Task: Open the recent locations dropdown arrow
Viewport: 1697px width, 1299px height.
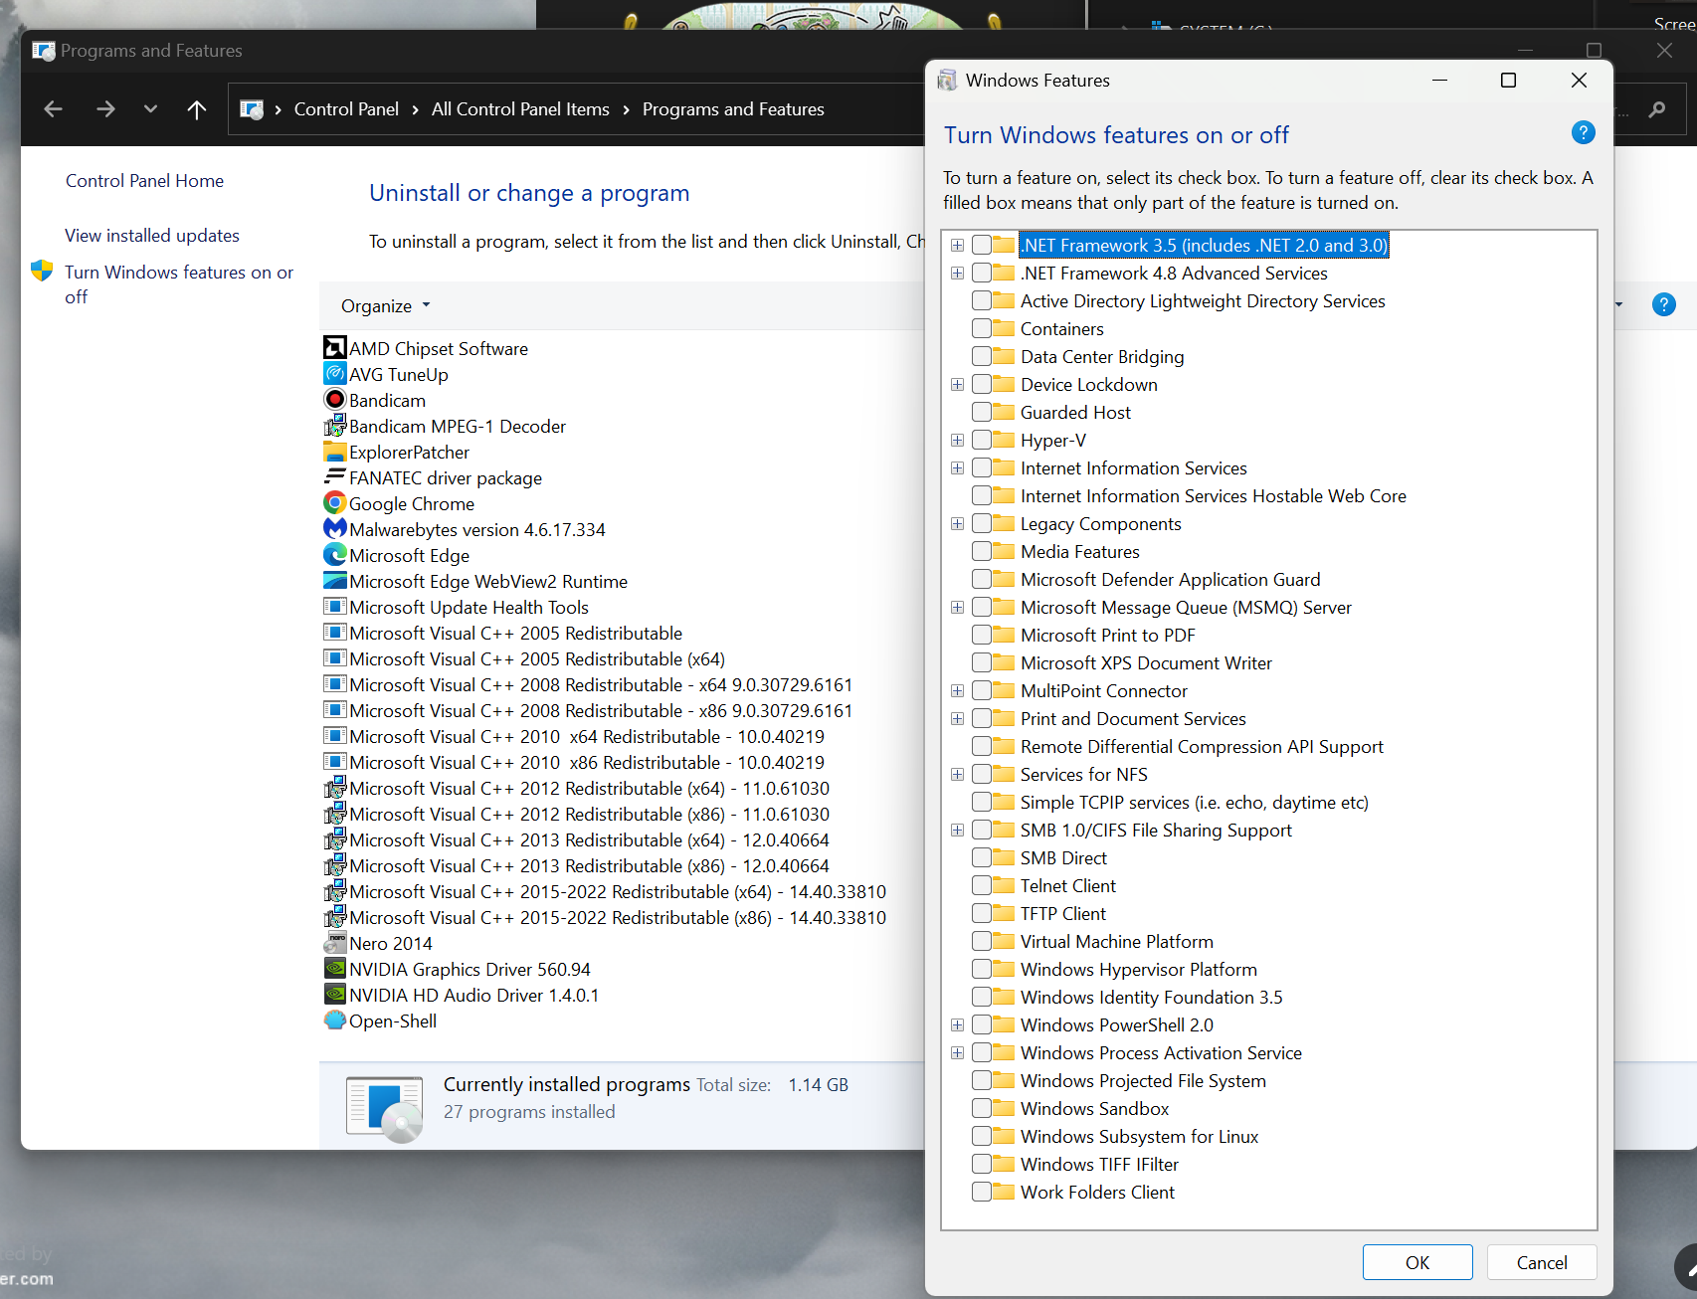Action: (x=150, y=109)
